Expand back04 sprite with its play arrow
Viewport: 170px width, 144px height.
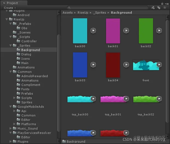126,65
